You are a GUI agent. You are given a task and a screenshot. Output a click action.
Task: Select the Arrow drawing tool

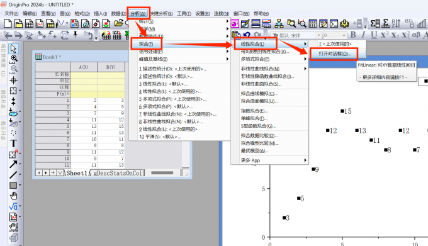[13, 164]
